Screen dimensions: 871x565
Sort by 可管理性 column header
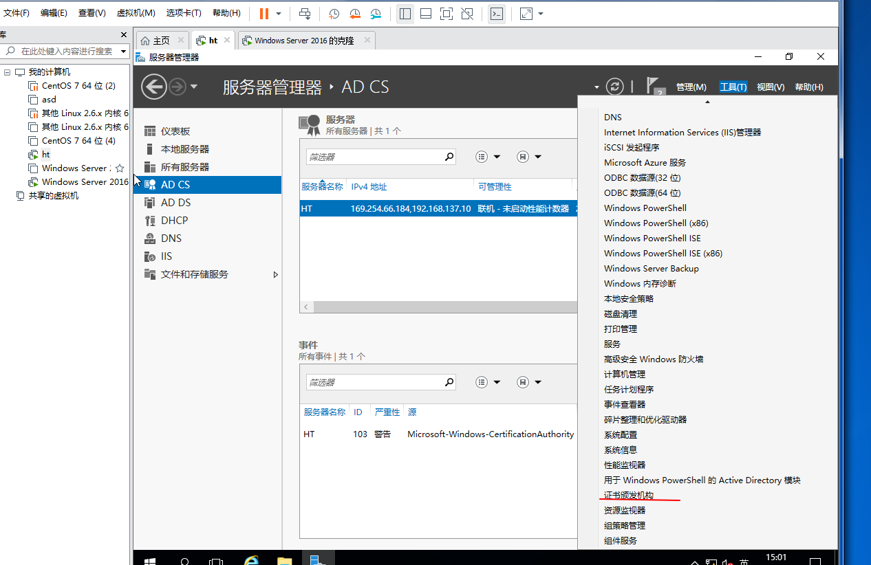495,187
